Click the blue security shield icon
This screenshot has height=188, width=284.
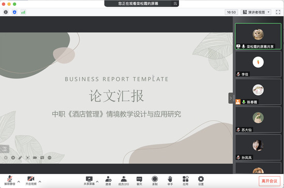coord(14,12)
